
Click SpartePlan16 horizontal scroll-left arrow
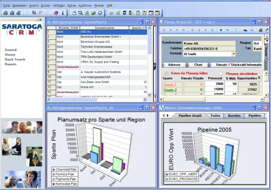49,99
